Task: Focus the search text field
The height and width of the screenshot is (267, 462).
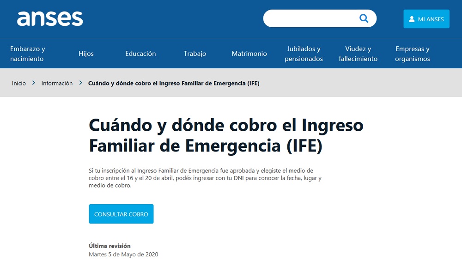Action: (310, 18)
